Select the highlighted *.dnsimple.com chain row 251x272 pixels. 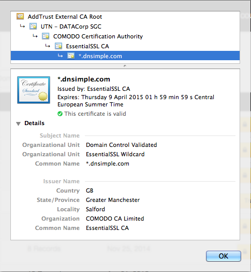point(125,56)
